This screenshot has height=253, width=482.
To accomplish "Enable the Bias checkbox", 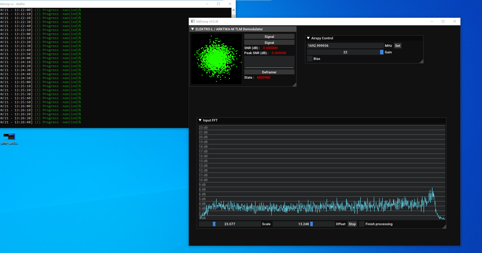I will tap(310, 59).
